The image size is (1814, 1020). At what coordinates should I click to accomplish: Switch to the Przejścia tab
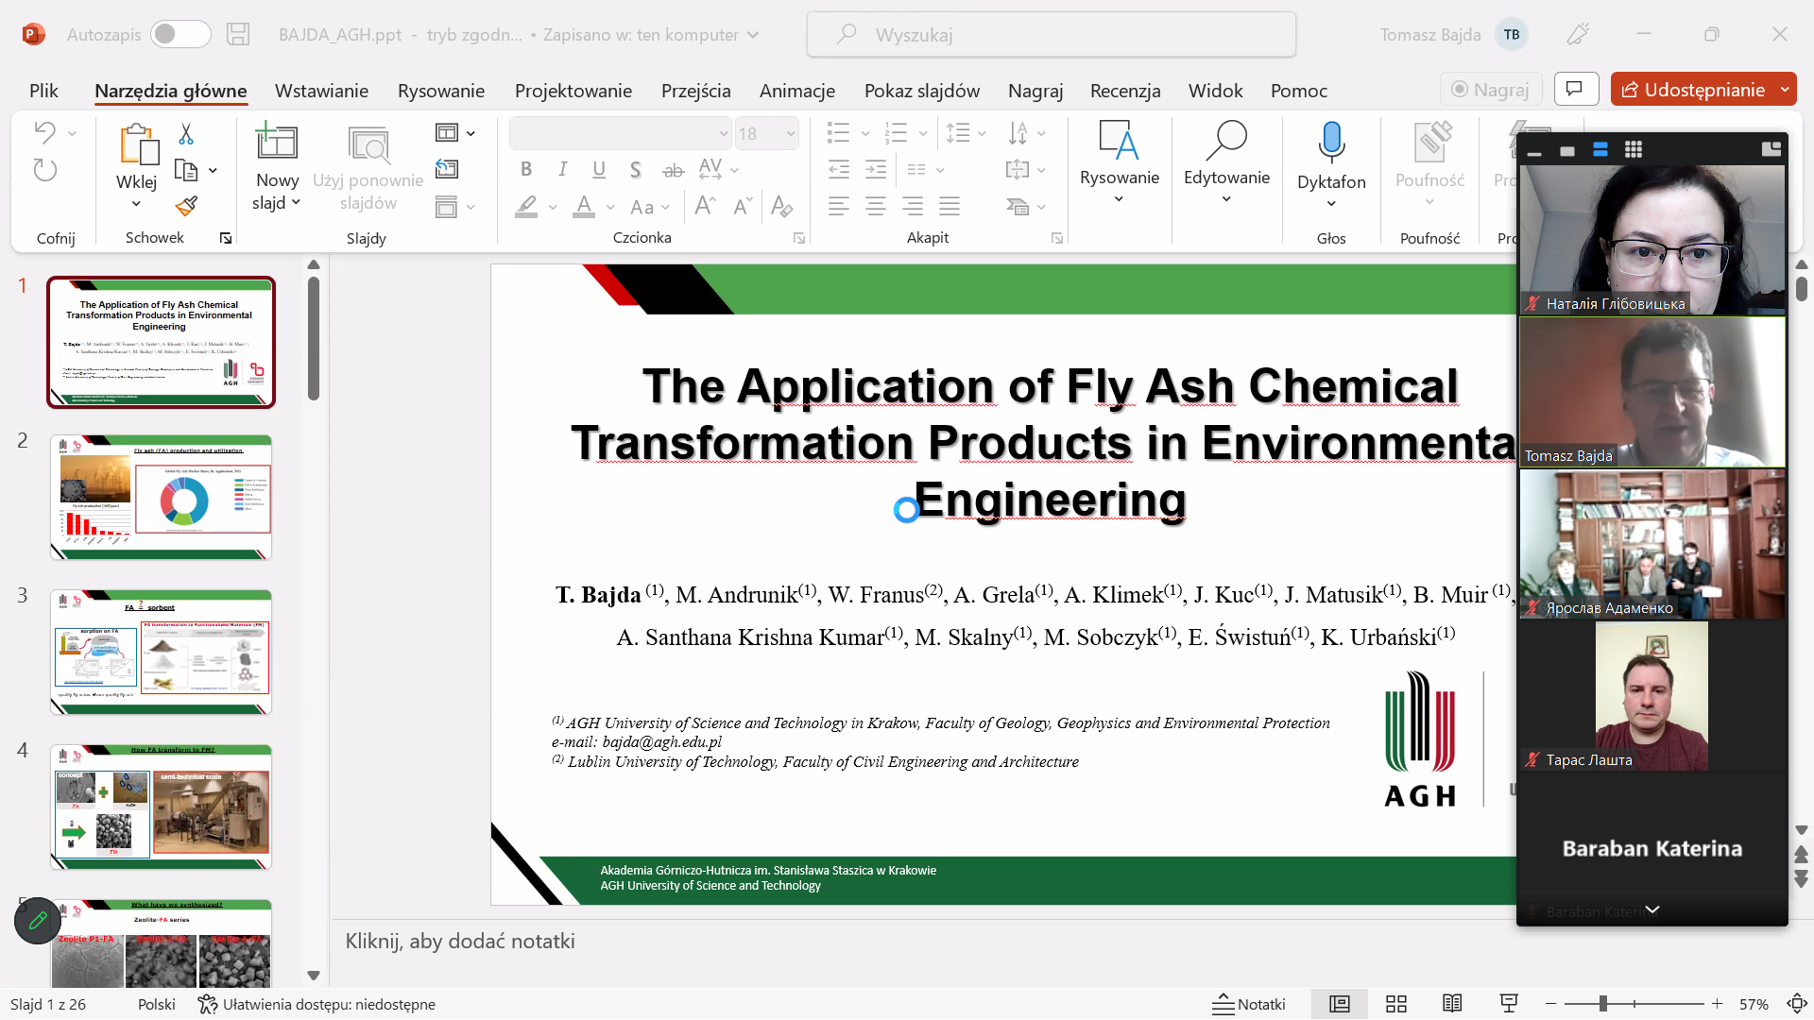click(x=695, y=91)
